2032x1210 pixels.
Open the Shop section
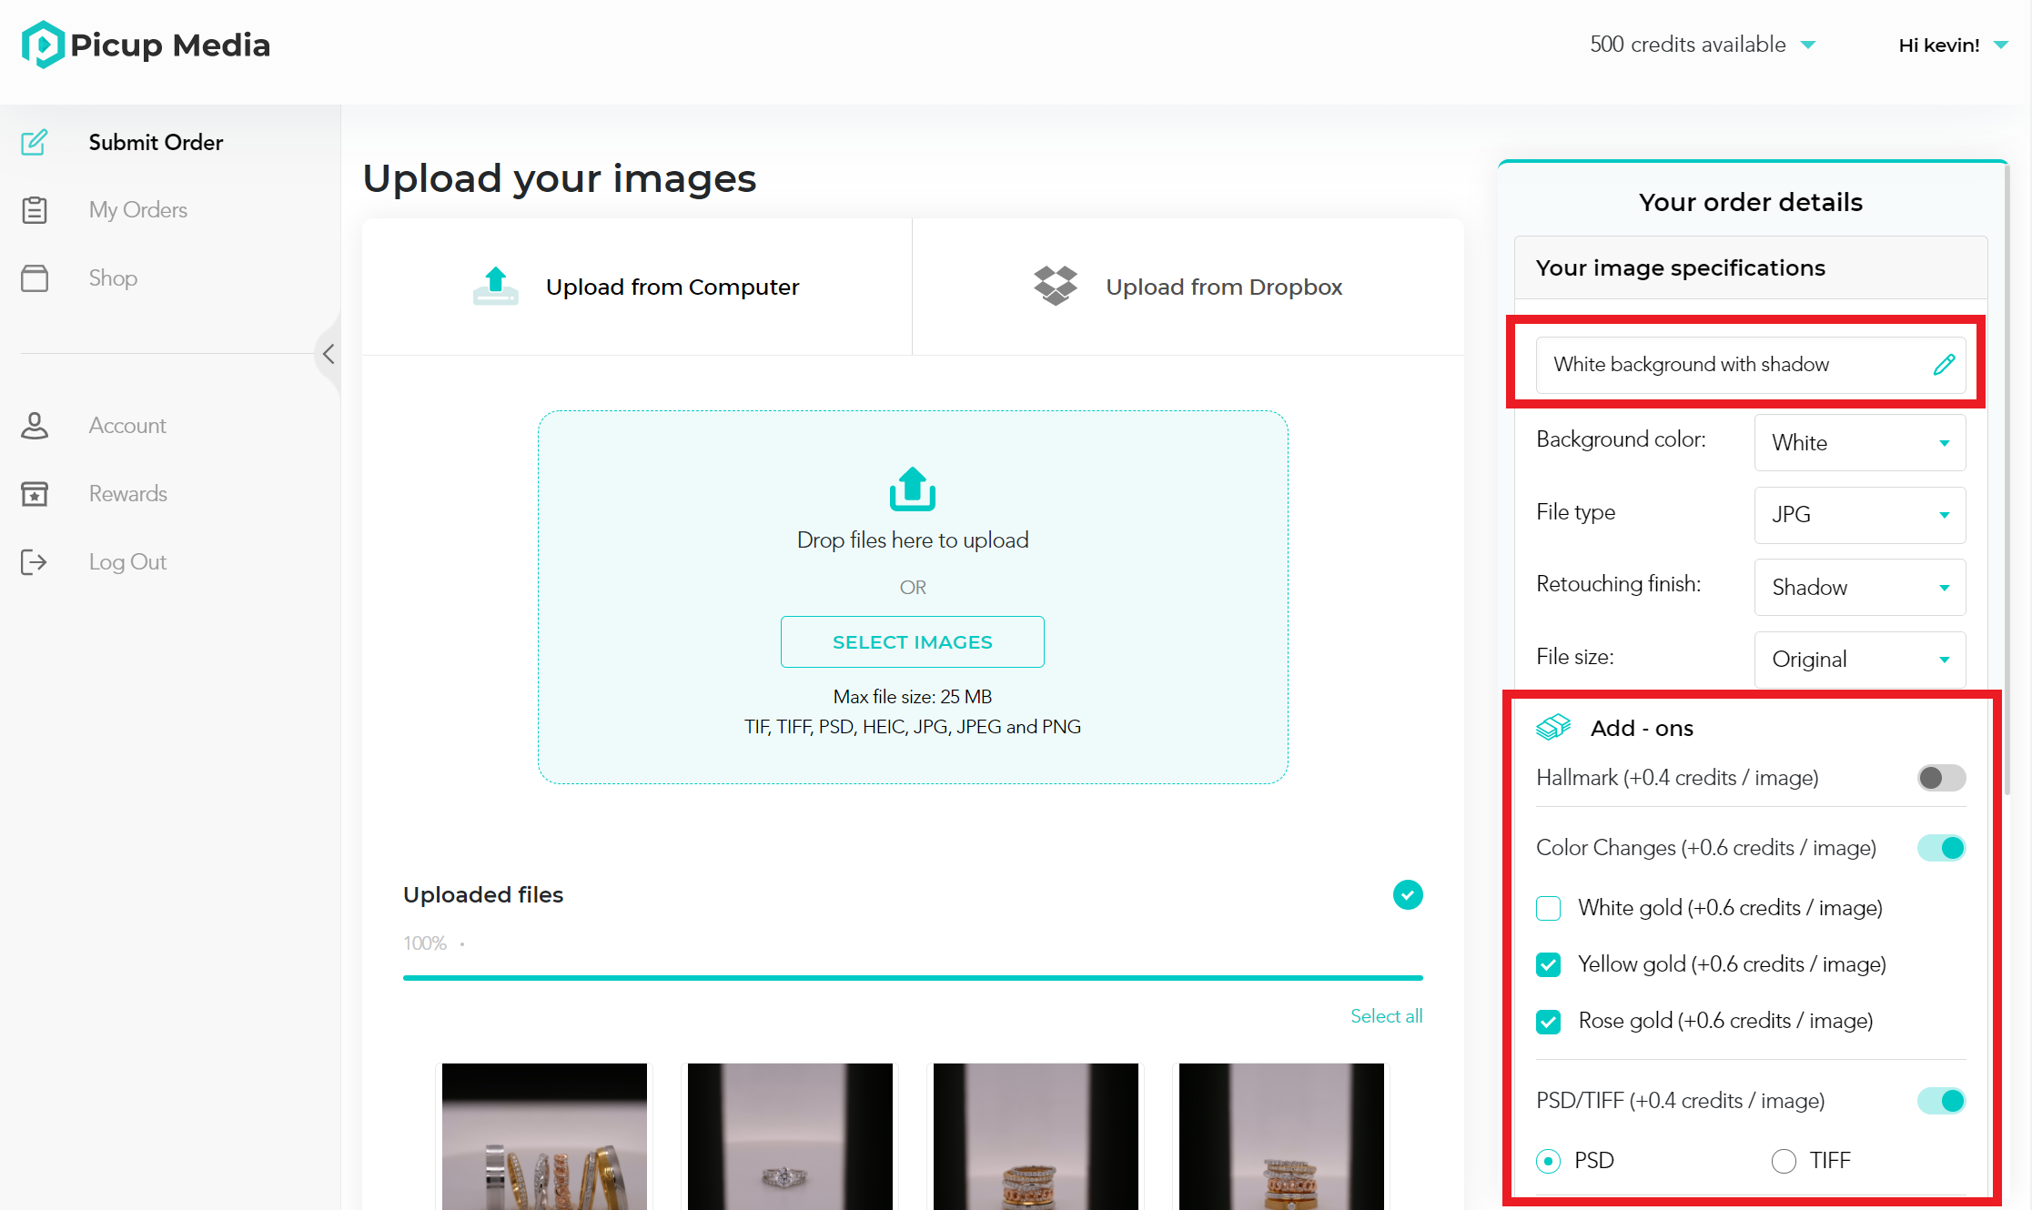pyautogui.click(x=113, y=278)
